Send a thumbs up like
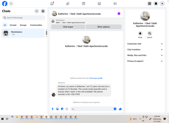 coord(120,109)
